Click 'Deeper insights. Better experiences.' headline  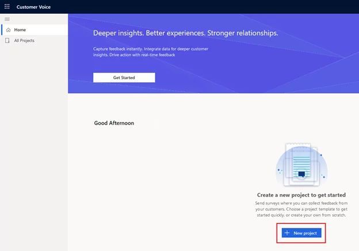tap(185, 33)
